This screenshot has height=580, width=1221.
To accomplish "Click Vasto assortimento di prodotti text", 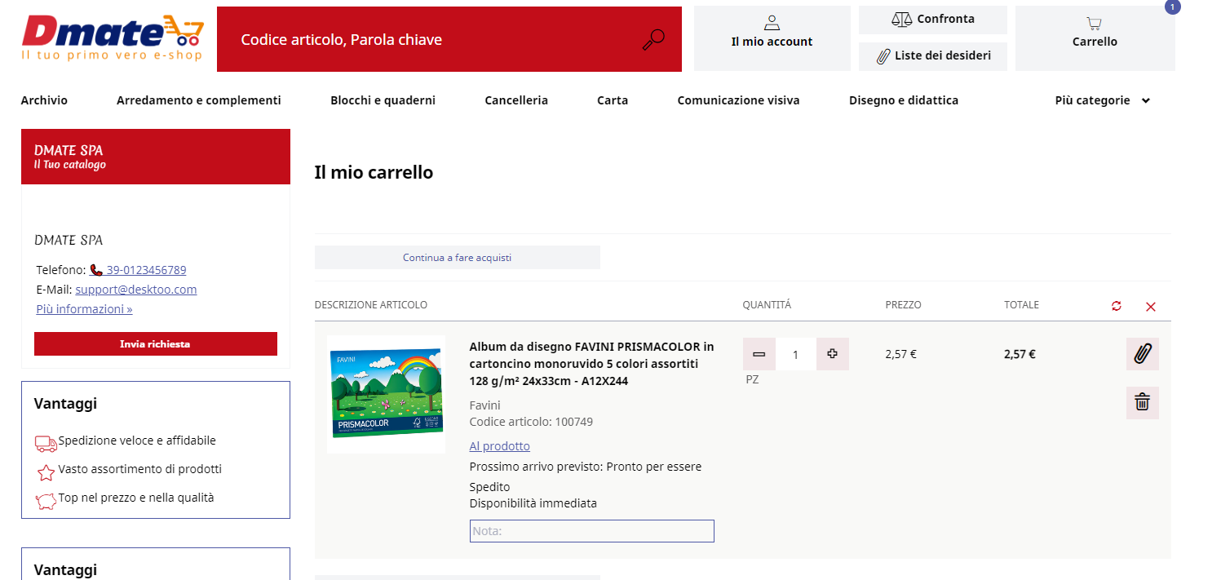I will point(140,469).
